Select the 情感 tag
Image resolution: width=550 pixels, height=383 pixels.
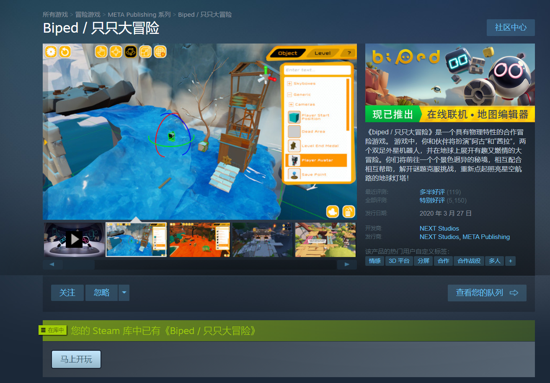click(374, 261)
